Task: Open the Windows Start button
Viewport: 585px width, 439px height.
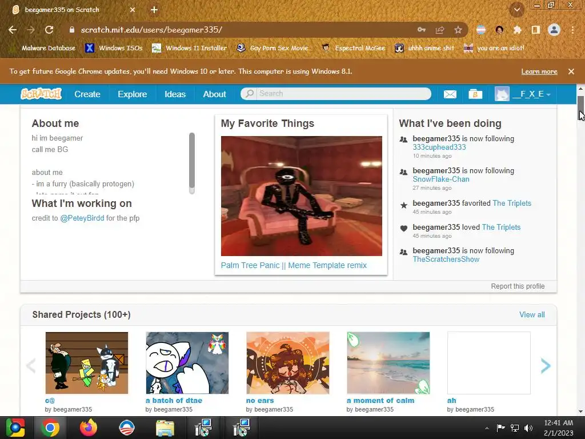Action: point(15,428)
